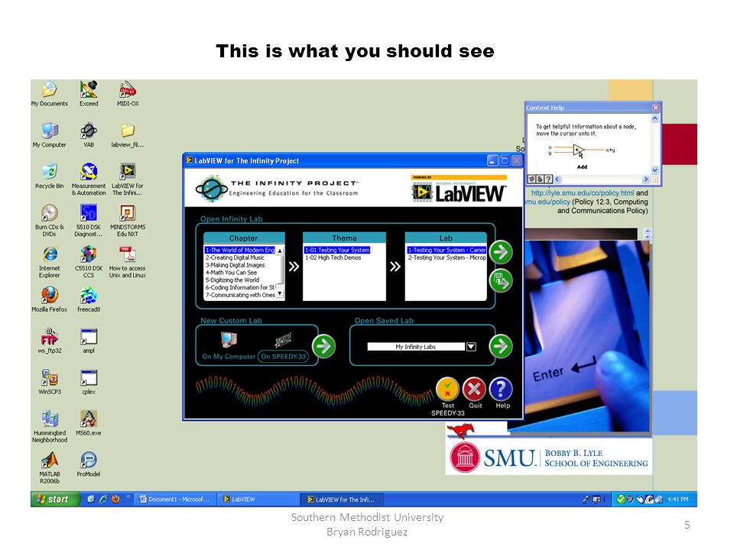Viewport: 734px width, 550px height.
Task: Open the Exceed desktop icon
Action: pos(89,93)
